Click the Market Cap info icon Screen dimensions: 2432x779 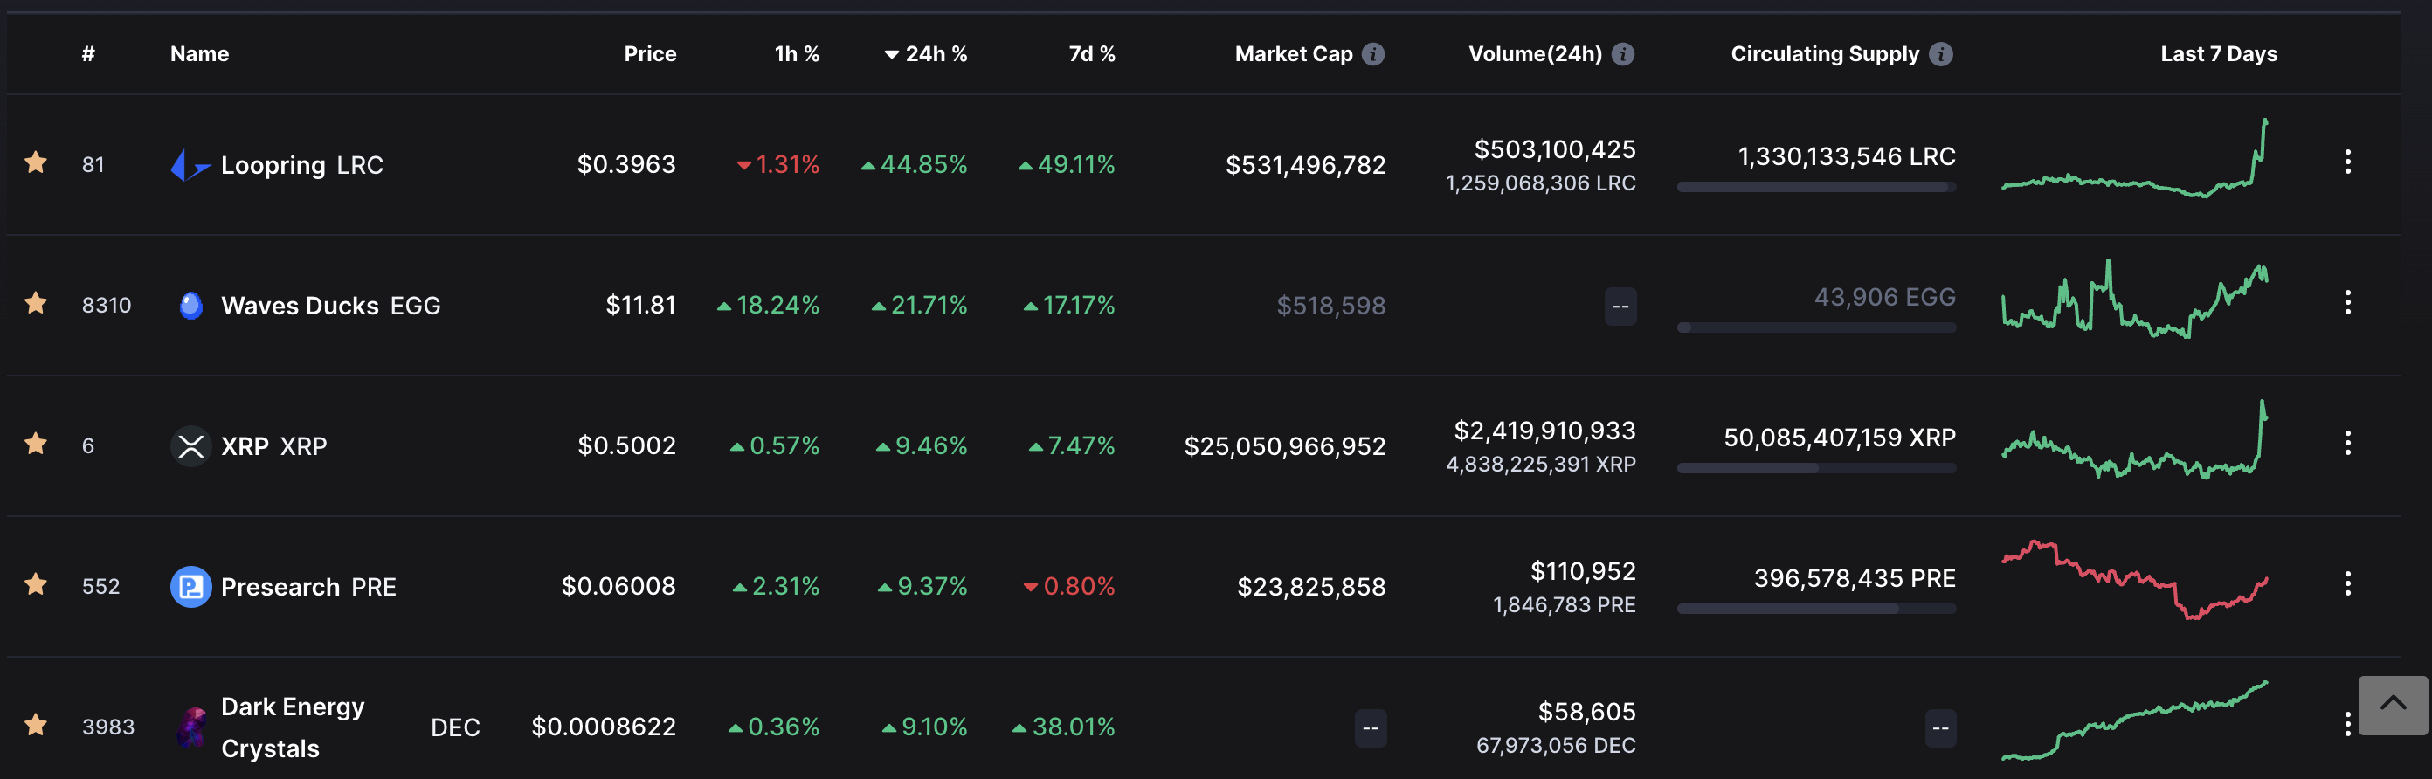[1373, 54]
